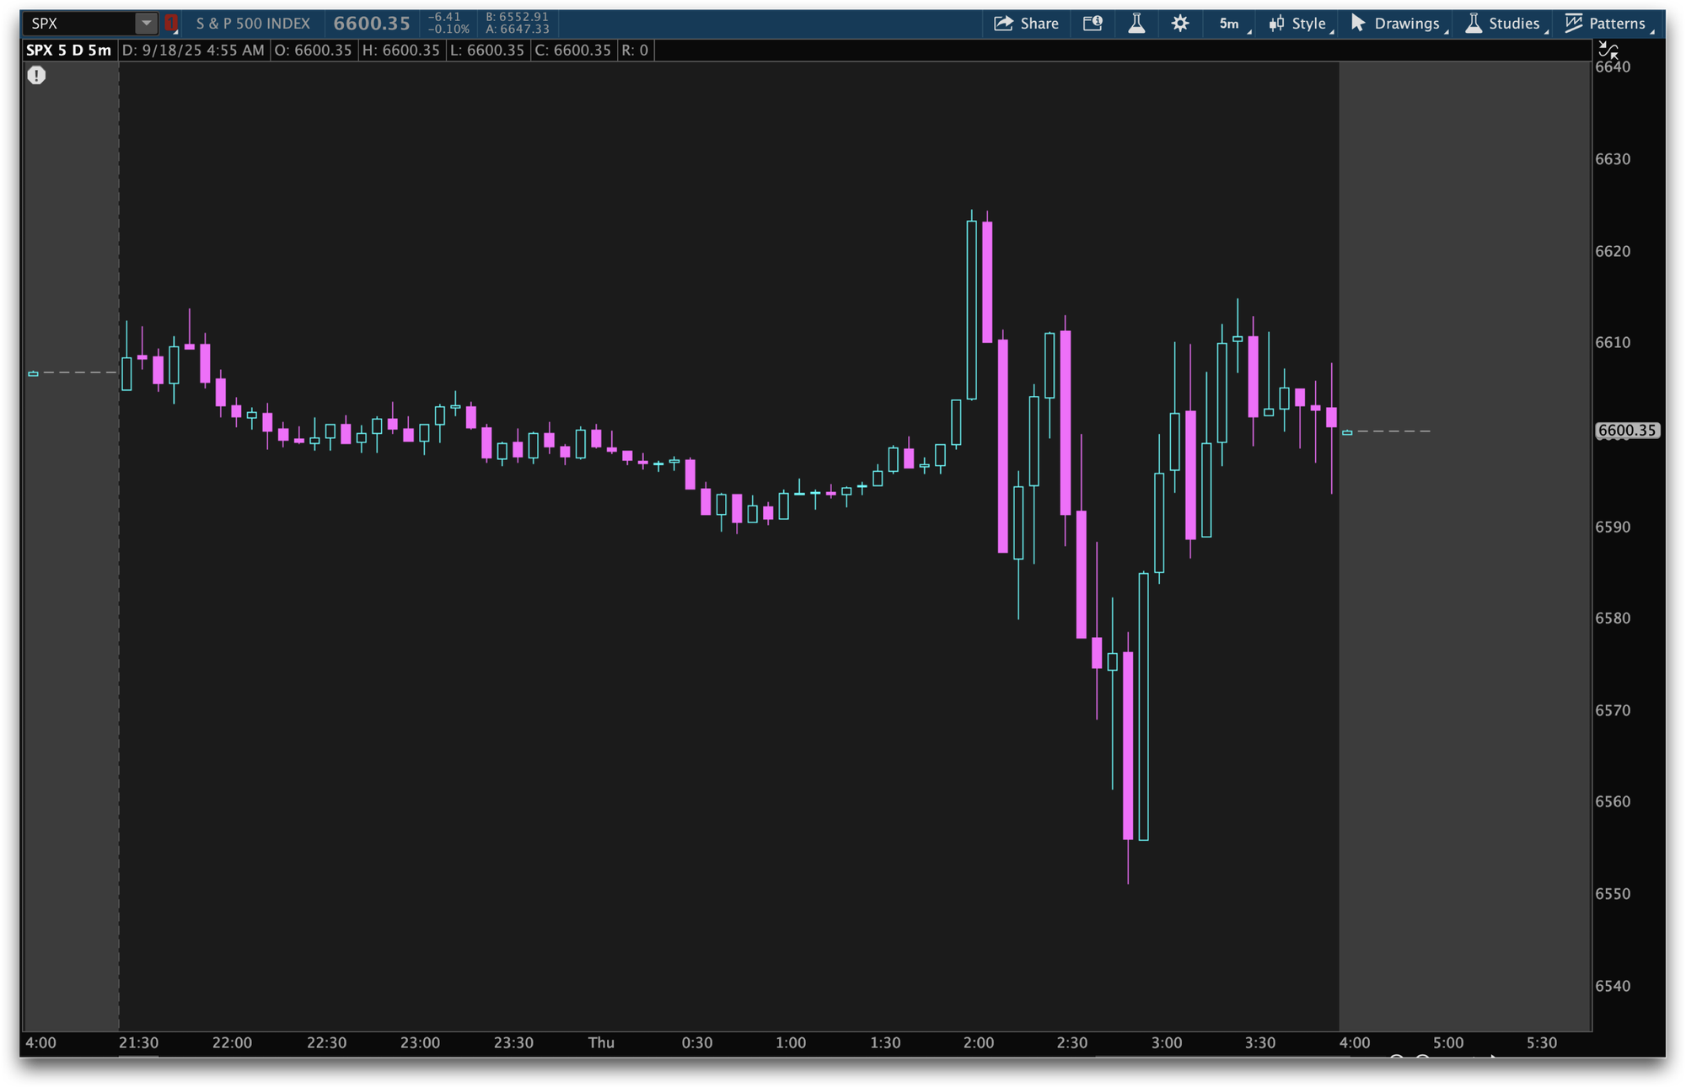Click the 6540 price axis label
The image size is (1686, 1087).
tap(1613, 986)
